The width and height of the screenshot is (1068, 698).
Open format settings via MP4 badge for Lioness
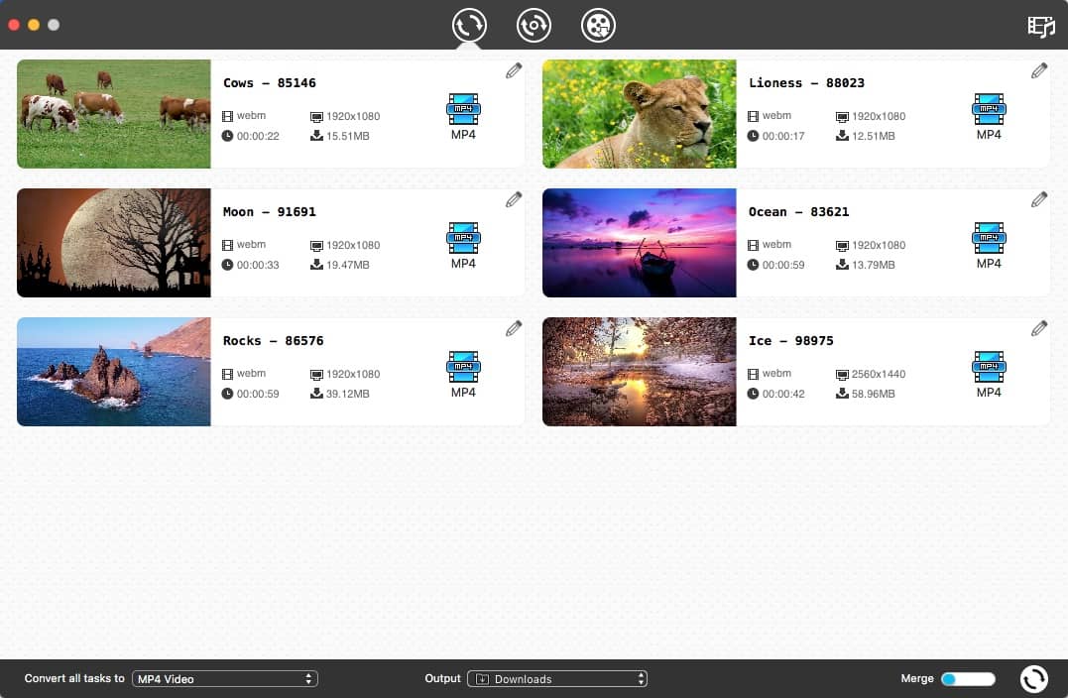pyautogui.click(x=989, y=109)
